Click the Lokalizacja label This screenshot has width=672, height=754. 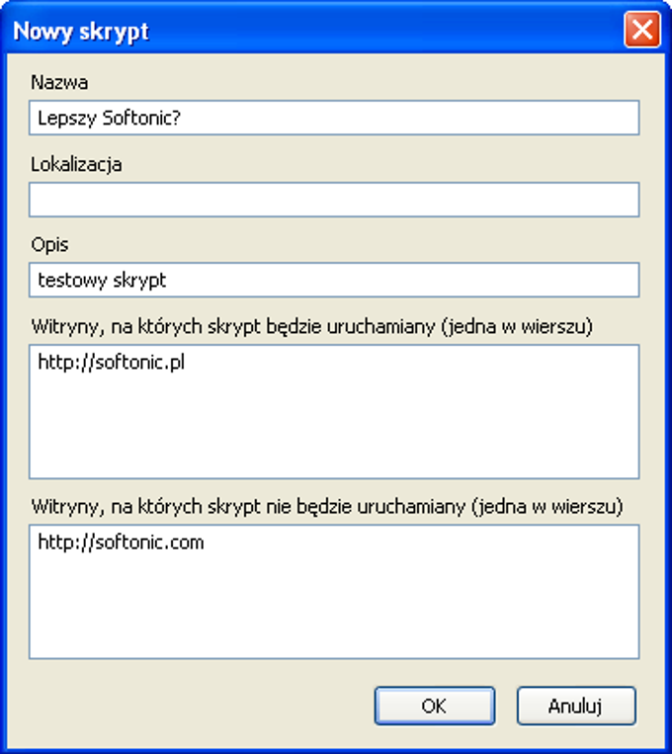coord(76,165)
